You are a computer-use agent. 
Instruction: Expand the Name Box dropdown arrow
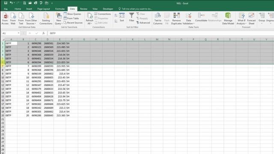pos(18,33)
